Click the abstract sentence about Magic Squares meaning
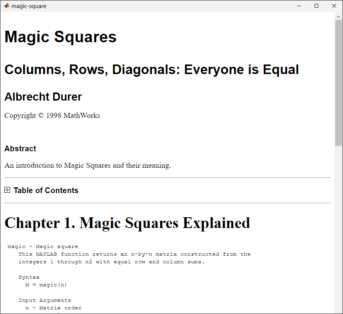343x314 pixels. click(x=87, y=165)
